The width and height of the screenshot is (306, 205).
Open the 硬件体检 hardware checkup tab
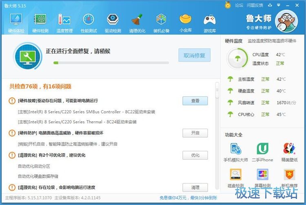coord(16,23)
